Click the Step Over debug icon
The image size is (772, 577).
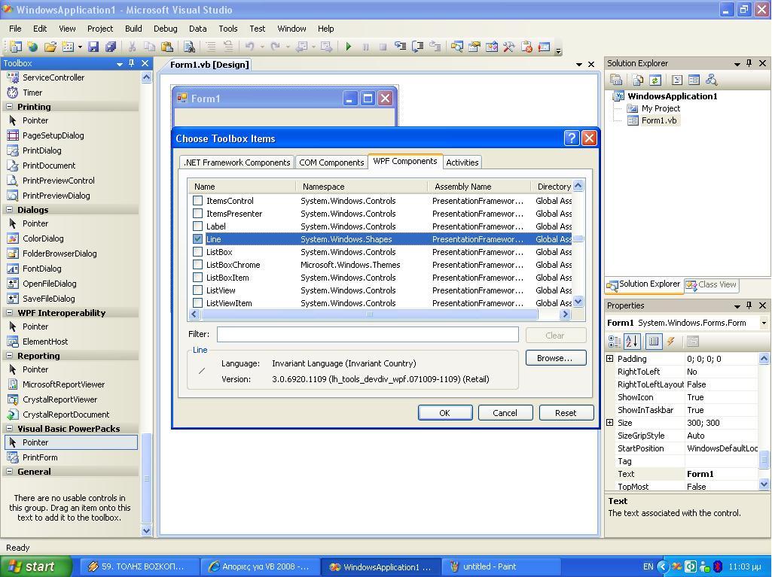coord(418,47)
